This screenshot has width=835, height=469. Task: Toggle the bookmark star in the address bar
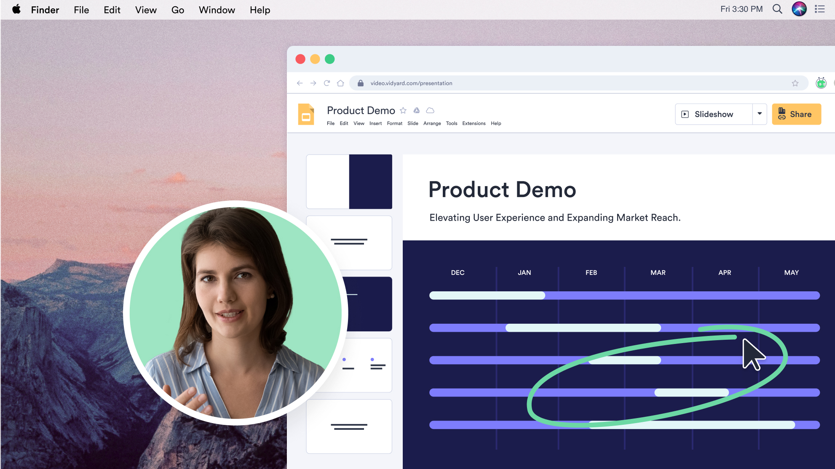click(796, 83)
